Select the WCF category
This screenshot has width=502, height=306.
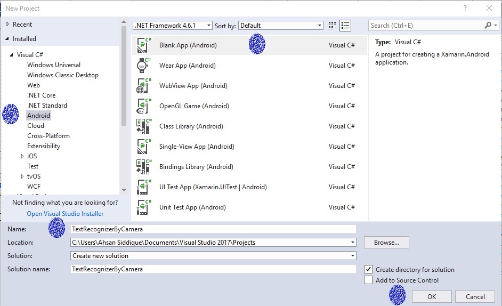(34, 186)
